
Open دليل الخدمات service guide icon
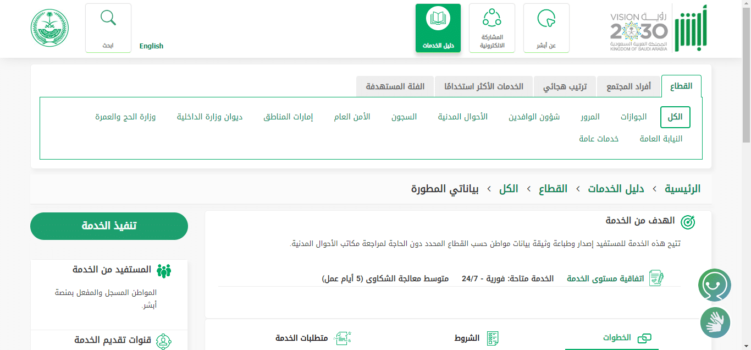438,28
